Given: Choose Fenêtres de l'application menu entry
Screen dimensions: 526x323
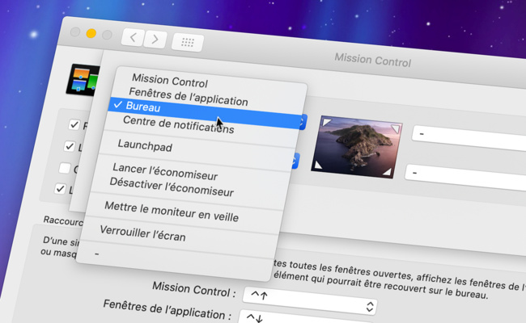Looking at the screenshot, I should (189, 96).
